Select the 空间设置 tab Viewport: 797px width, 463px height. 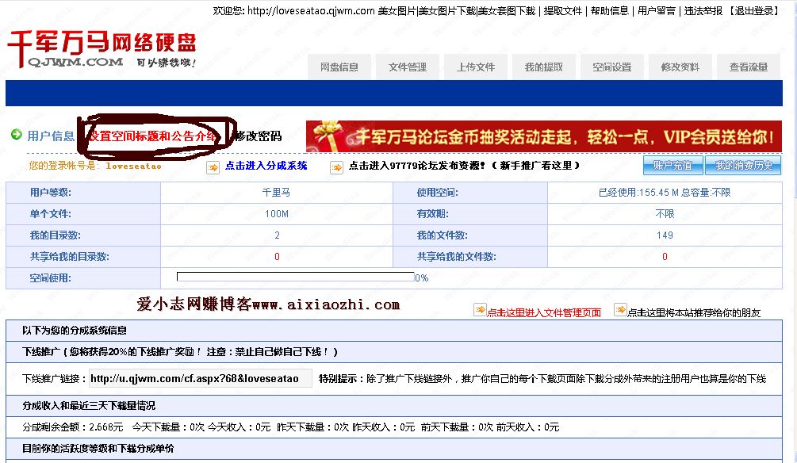611,67
